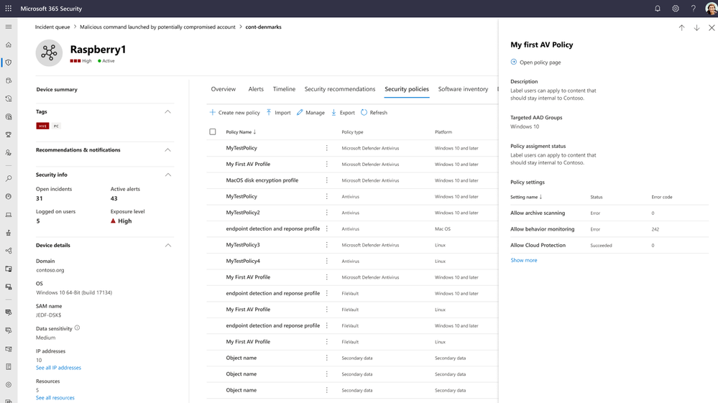This screenshot has width=718, height=403.
Task: Click the Data sensitivity info icon
Action: pyautogui.click(x=77, y=328)
